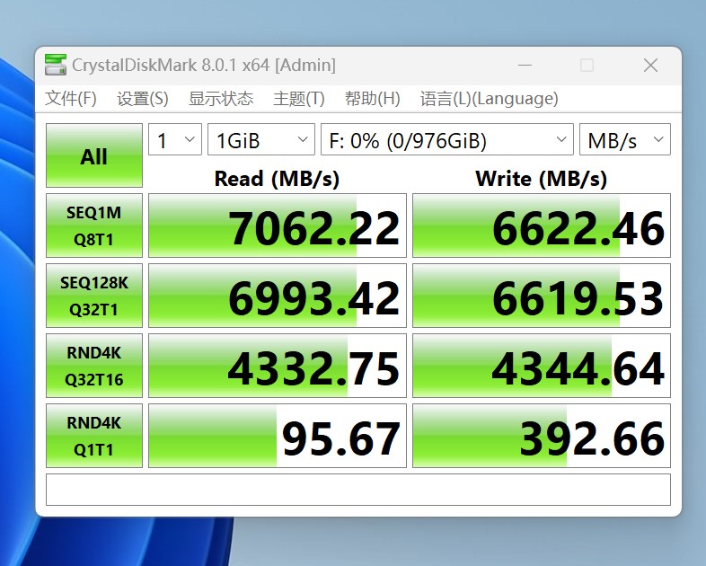Image resolution: width=706 pixels, height=566 pixels.
Task: Click the RND4K Q1T1 read result 95.67
Action: [278, 436]
